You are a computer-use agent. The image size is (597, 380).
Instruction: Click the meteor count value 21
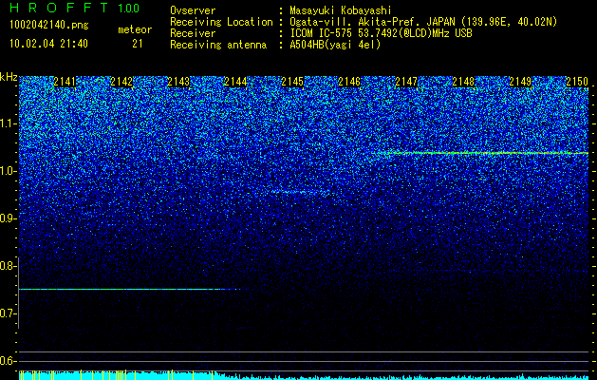138,44
